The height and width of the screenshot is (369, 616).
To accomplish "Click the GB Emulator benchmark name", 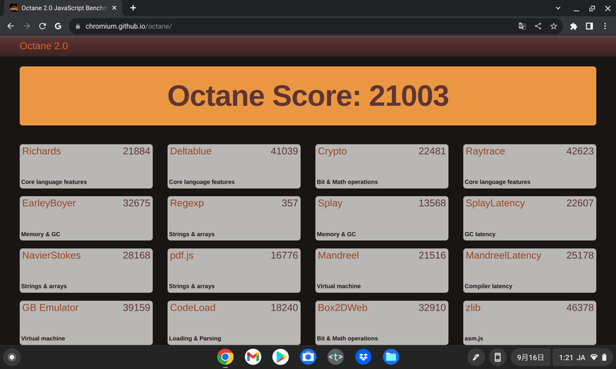I will tap(50, 307).
